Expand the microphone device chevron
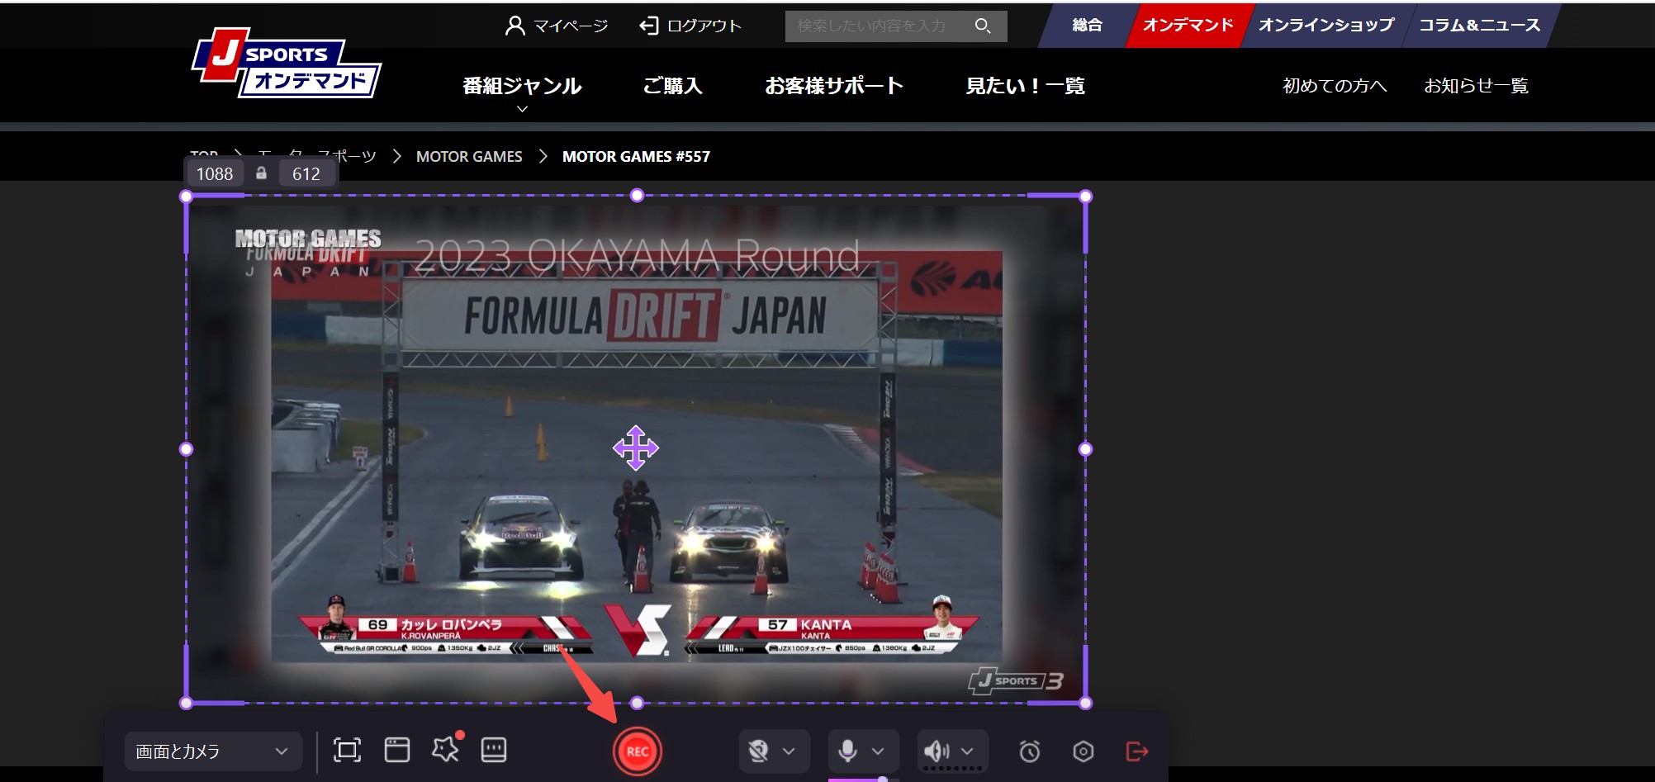This screenshot has width=1655, height=782. pyautogui.click(x=878, y=751)
